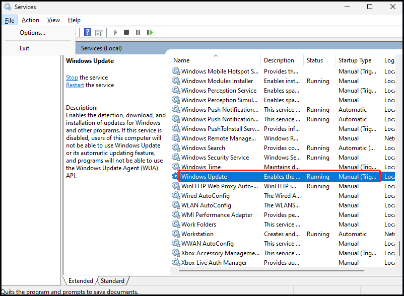Maximize the Services window
The image size is (404, 296).
click(x=370, y=7)
